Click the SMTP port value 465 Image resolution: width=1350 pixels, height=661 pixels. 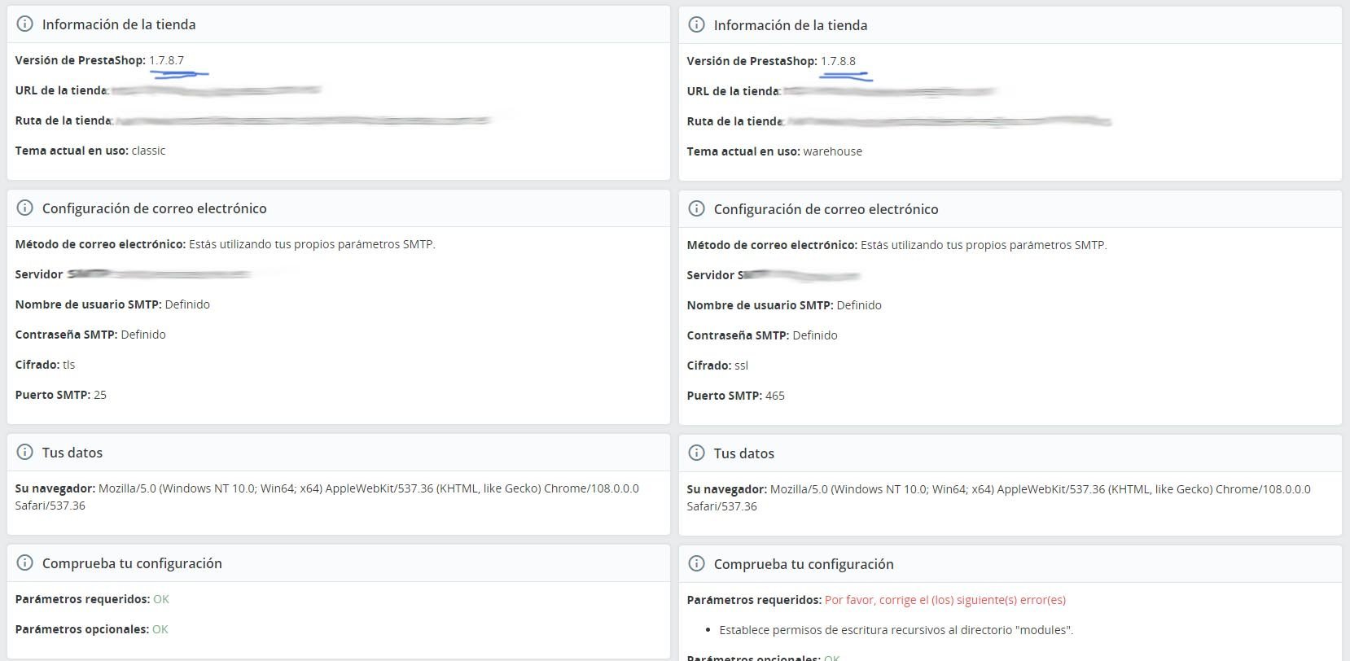774,396
